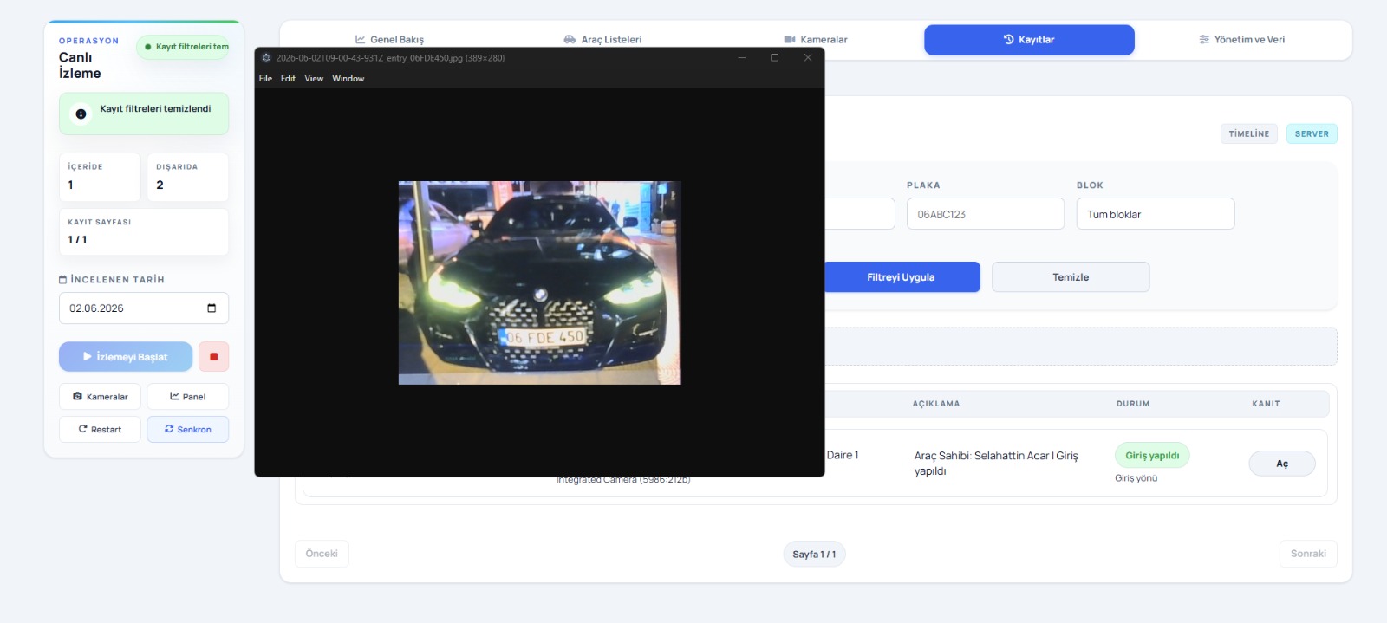Apply filter with Filtreyi Uygula
Viewport: 1387px width, 623px height.
click(x=901, y=277)
